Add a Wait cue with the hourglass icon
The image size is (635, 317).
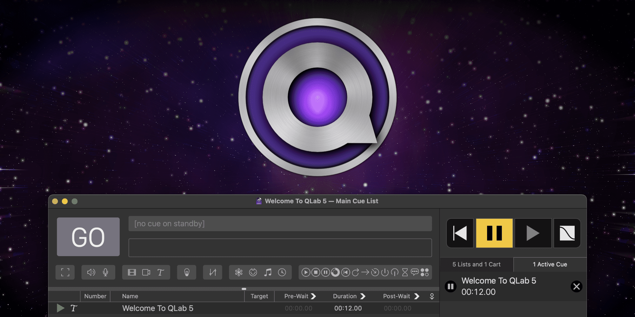(405, 272)
